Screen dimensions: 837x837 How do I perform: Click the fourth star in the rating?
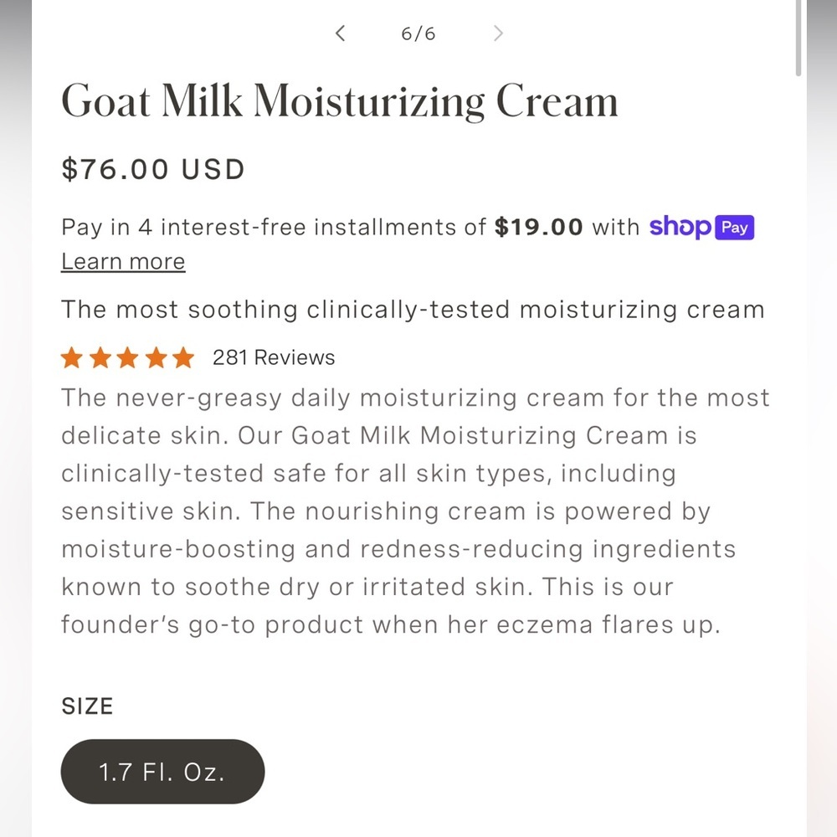pyautogui.click(x=156, y=357)
